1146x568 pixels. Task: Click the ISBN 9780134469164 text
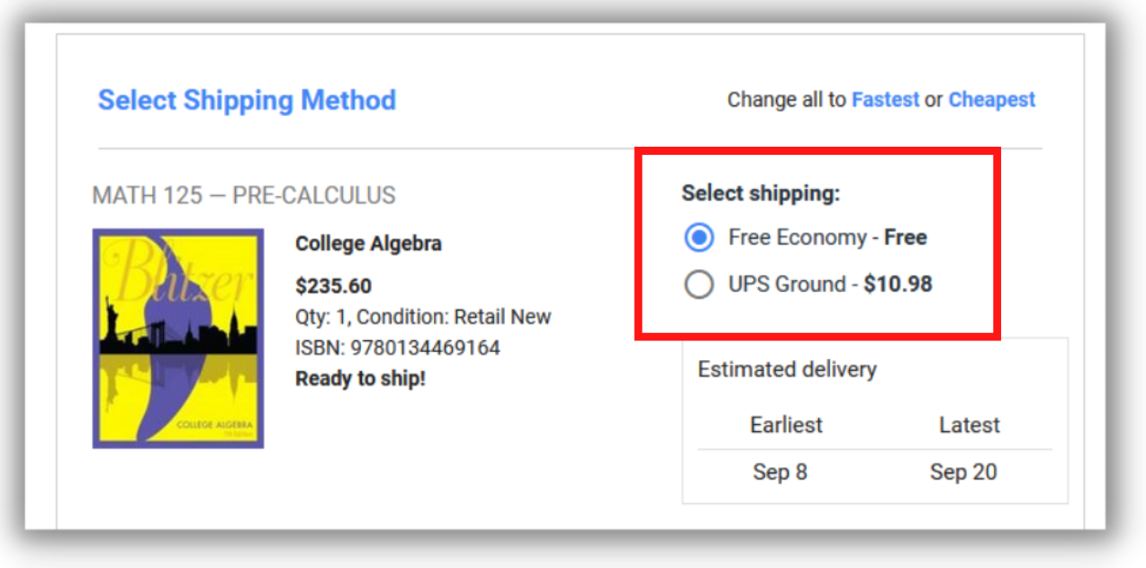tap(397, 347)
